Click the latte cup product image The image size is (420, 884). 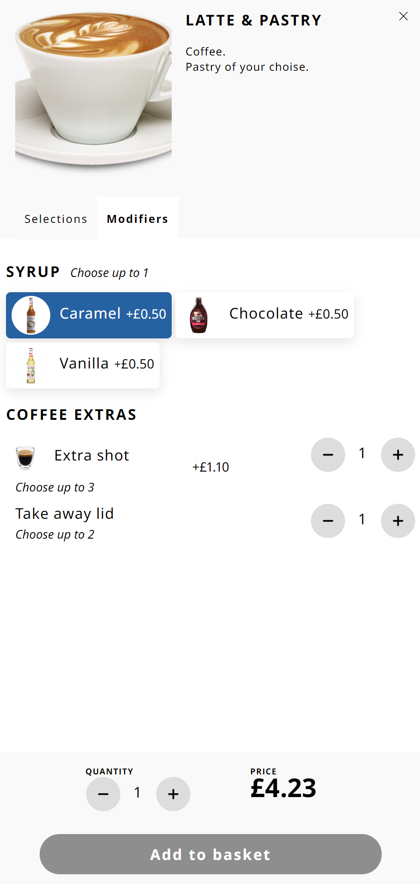click(x=93, y=90)
